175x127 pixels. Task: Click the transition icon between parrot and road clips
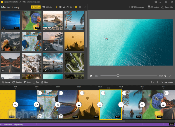coord(163,105)
